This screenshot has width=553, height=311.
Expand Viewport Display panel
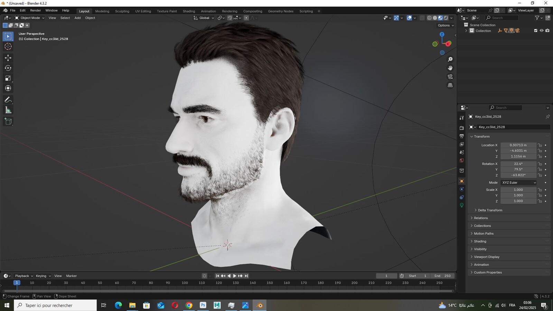click(486, 257)
